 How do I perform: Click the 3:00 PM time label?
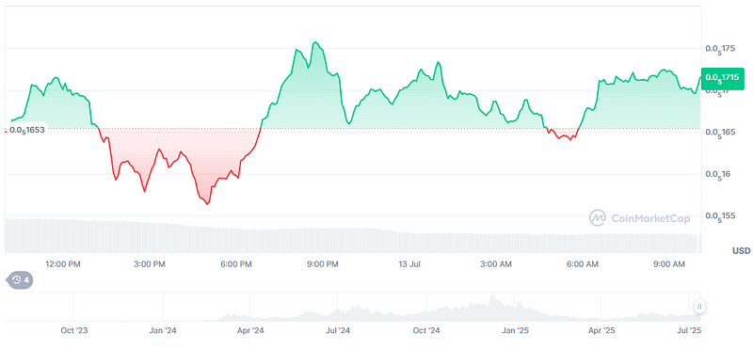point(149,264)
